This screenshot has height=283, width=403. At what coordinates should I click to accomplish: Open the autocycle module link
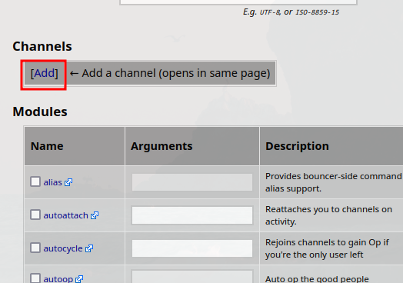[x=63, y=248]
